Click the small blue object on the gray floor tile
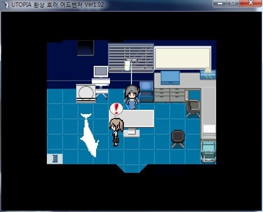The width and height of the screenshot is (263, 212). (x=55, y=159)
